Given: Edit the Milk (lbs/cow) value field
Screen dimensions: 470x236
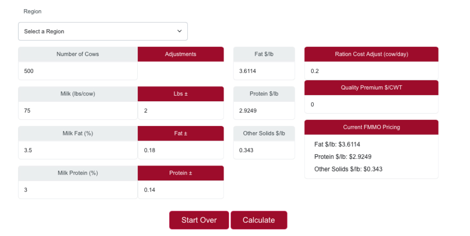Looking at the screenshot, I should click(x=78, y=110).
